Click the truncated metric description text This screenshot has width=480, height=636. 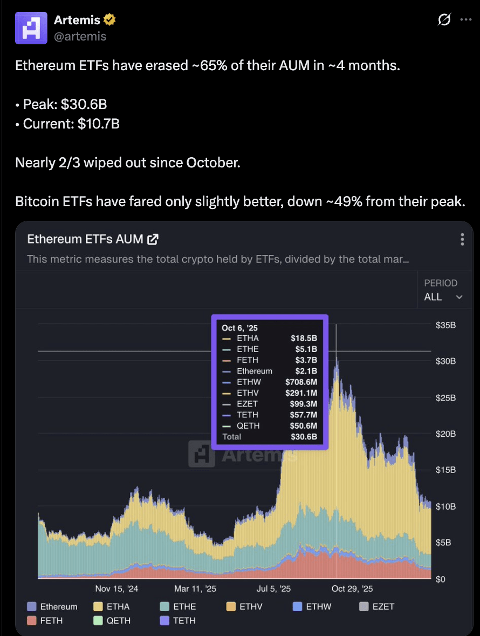coord(218,259)
